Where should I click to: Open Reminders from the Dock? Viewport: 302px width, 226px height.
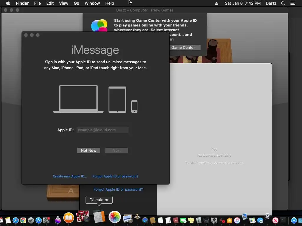(160, 220)
